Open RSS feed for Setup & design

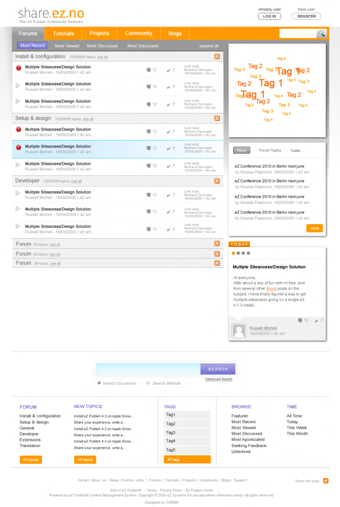point(217,118)
